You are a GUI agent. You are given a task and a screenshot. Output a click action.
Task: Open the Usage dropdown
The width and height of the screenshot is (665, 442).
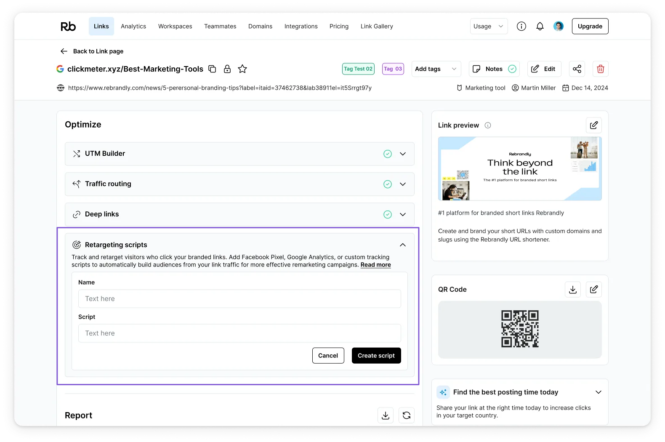(489, 27)
